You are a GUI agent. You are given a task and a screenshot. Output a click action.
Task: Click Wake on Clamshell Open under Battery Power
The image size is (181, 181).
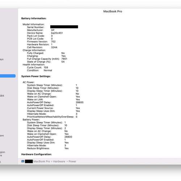pyautogui.click(x=42, y=134)
